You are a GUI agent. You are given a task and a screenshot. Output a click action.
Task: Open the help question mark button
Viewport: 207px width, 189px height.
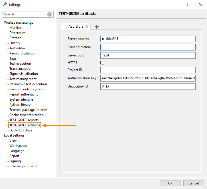click(x=187, y=4)
